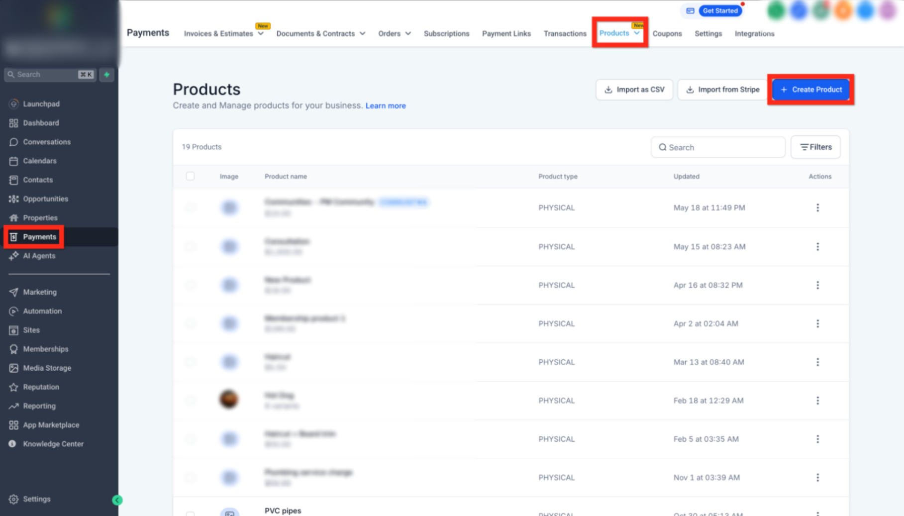
Task: Click the green lightning quick-action icon
Action: point(106,75)
